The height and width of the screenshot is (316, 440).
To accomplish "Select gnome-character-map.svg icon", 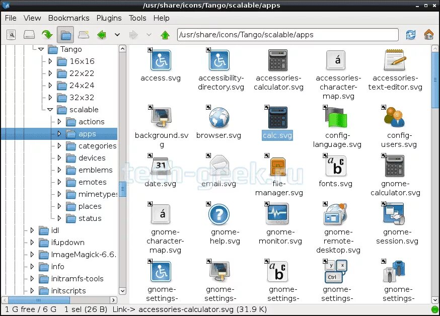I will (x=161, y=214).
